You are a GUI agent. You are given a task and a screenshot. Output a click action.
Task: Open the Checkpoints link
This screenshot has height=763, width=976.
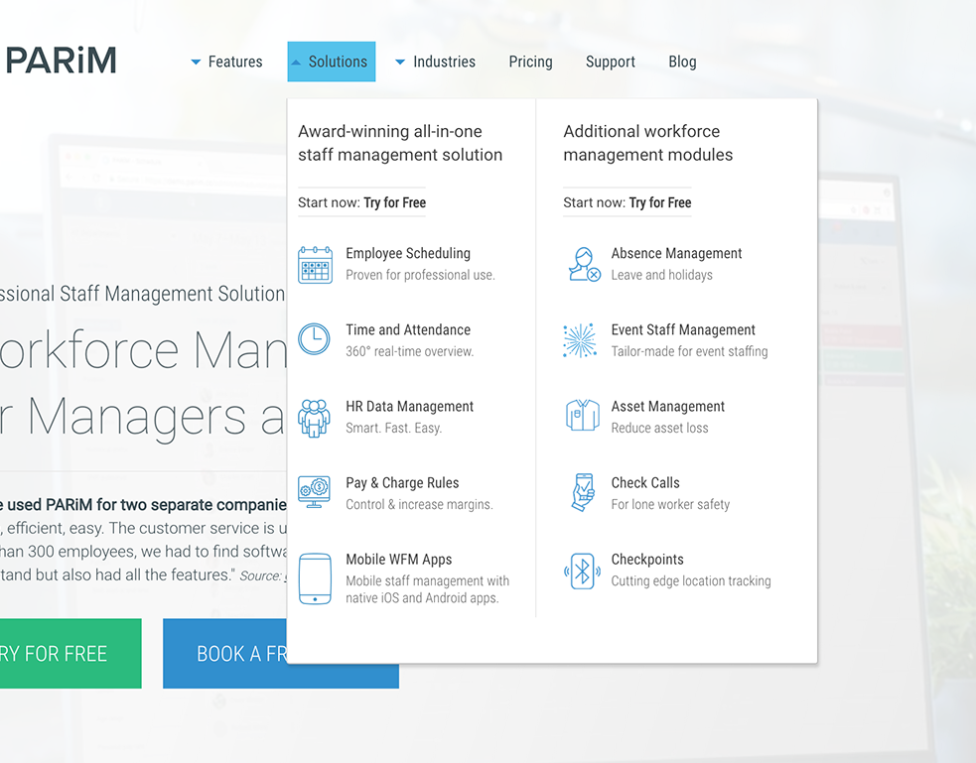(x=647, y=559)
